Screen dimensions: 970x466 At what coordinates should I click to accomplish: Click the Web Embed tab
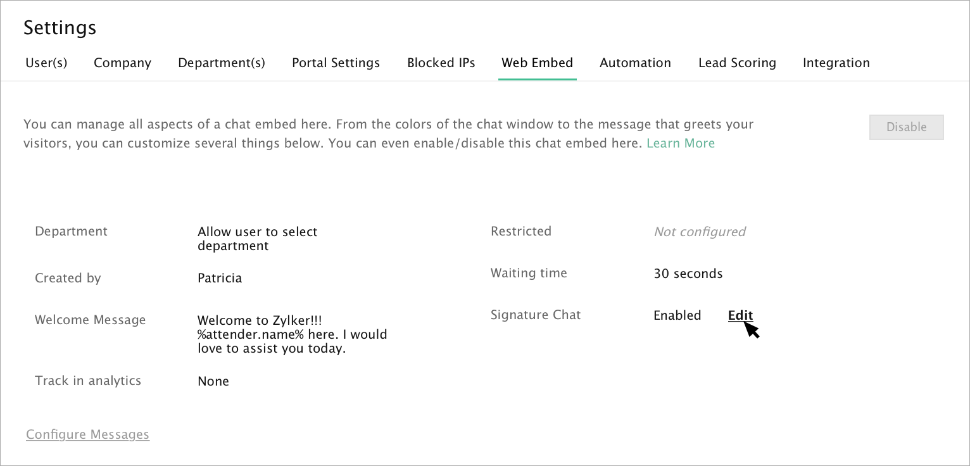click(x=537, y=63)
